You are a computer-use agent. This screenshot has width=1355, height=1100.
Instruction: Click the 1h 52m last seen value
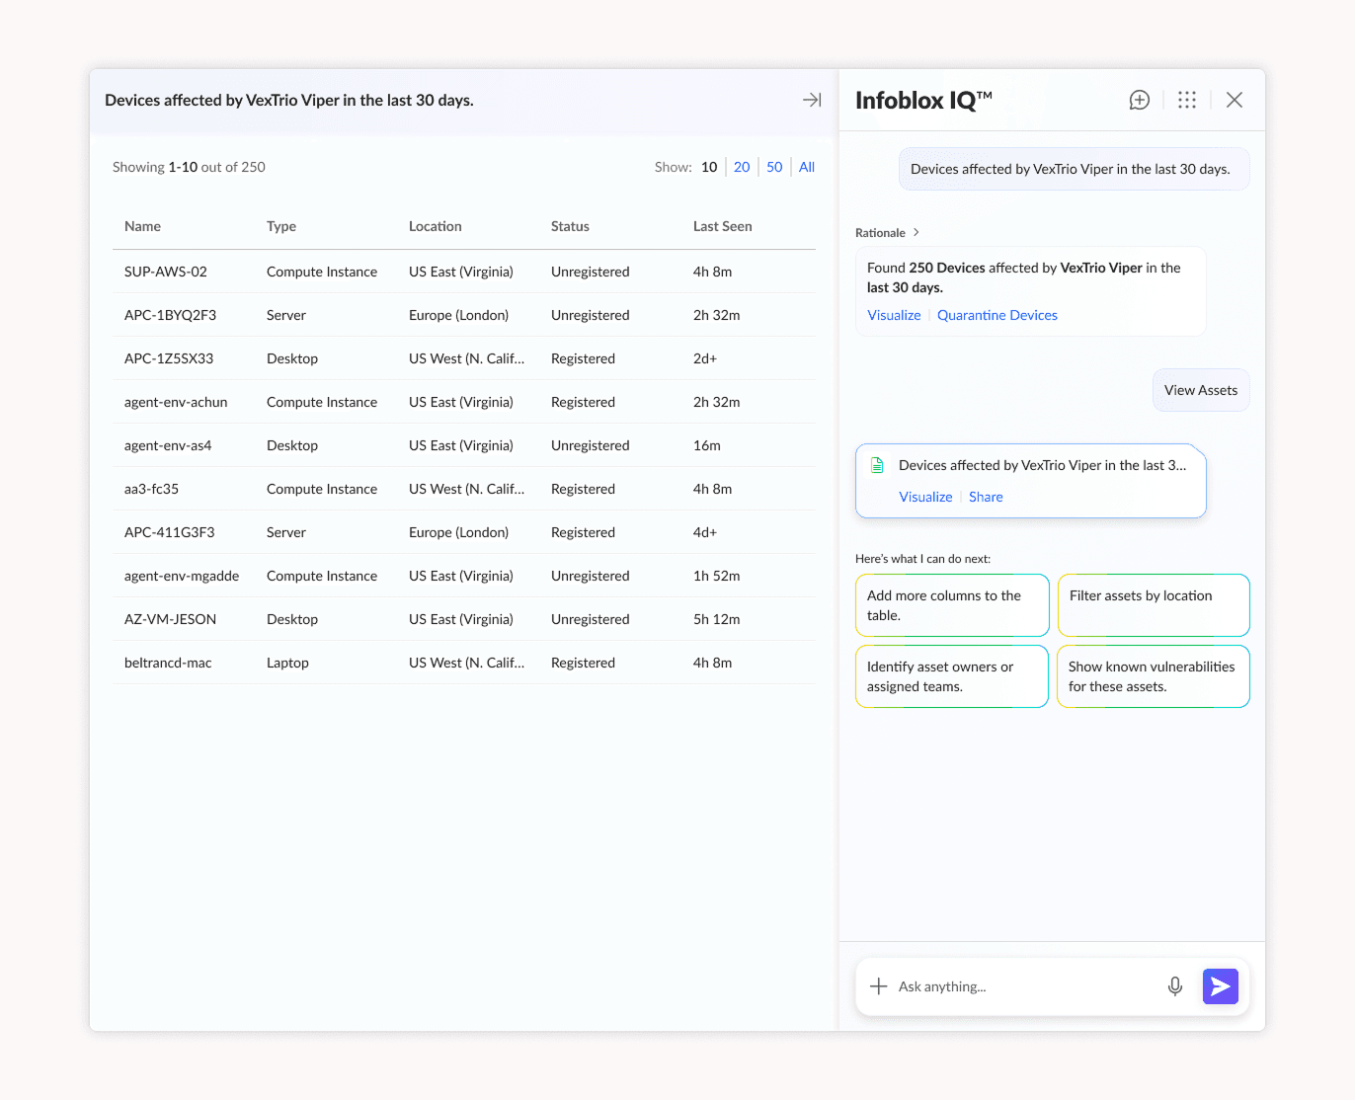click(716, 576)
